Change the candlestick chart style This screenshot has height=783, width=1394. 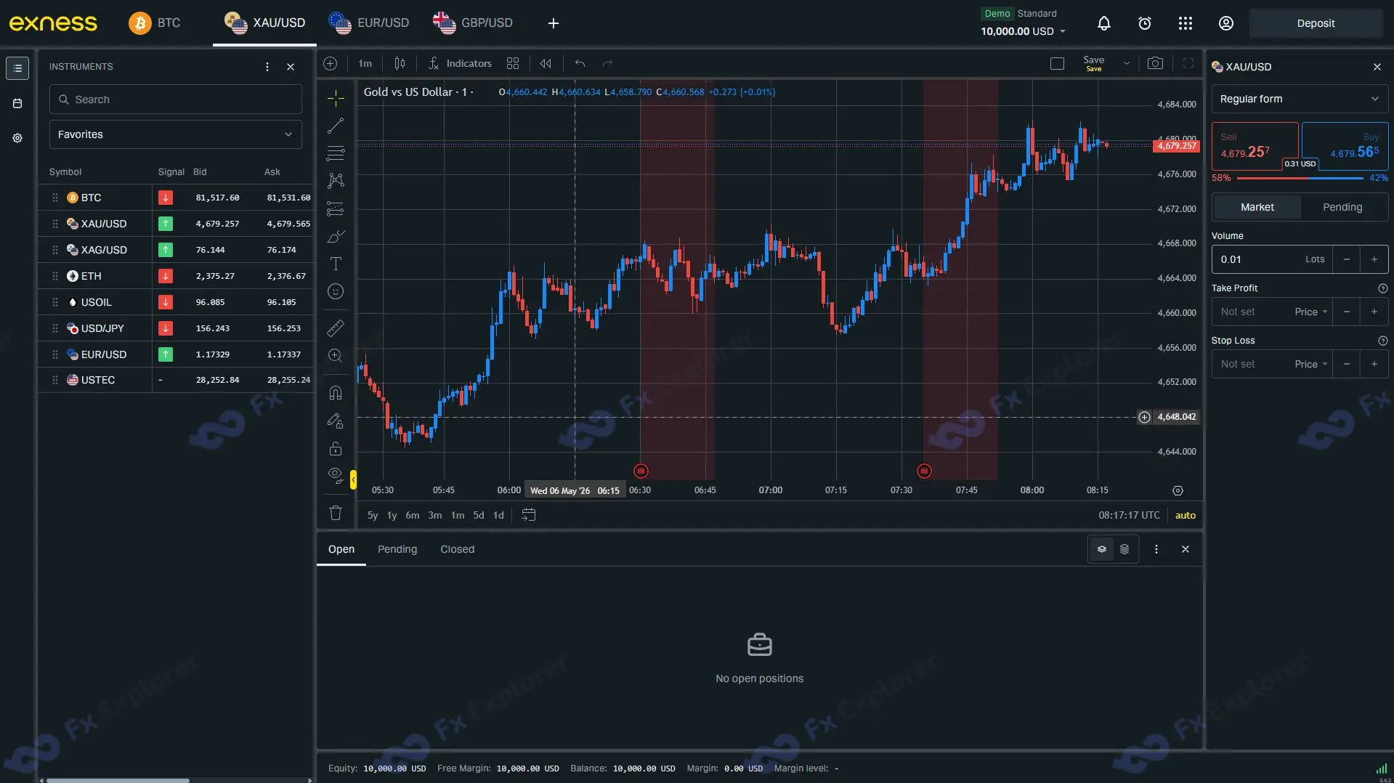point(400,64)
